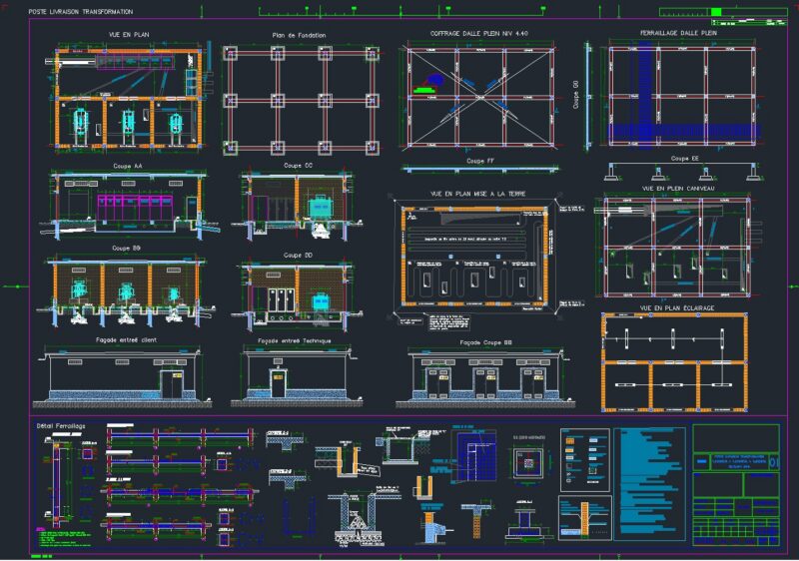
Task: Select the Façade Coupe BB elevation with three doors
Action: point(485,378)
